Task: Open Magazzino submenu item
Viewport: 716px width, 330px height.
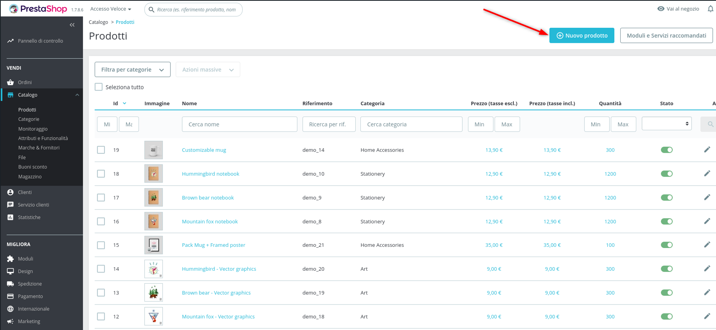Action: [30, 177]
